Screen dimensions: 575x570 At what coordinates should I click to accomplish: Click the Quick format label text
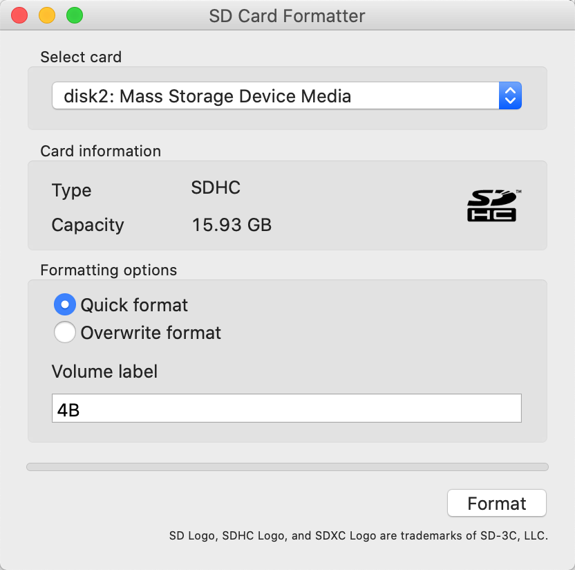pyautogui.click(x=134, y=305)
